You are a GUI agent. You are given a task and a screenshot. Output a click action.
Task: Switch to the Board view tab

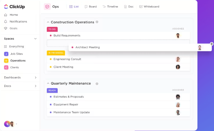tap(91, 7)
